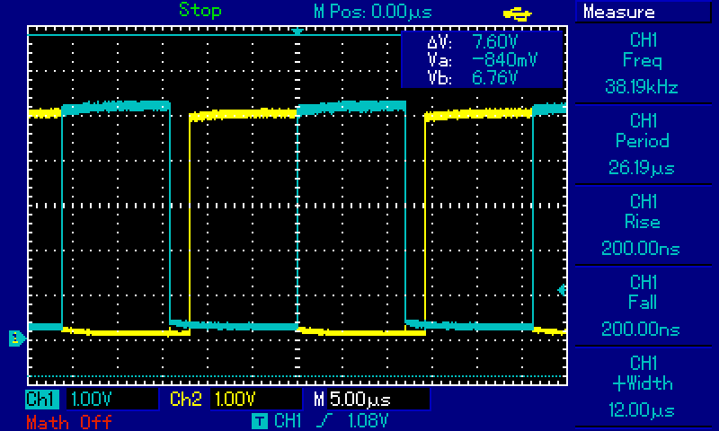719x431 pixels.
Task: Select the CH1 Rise measurement
Action: [643, 224]
